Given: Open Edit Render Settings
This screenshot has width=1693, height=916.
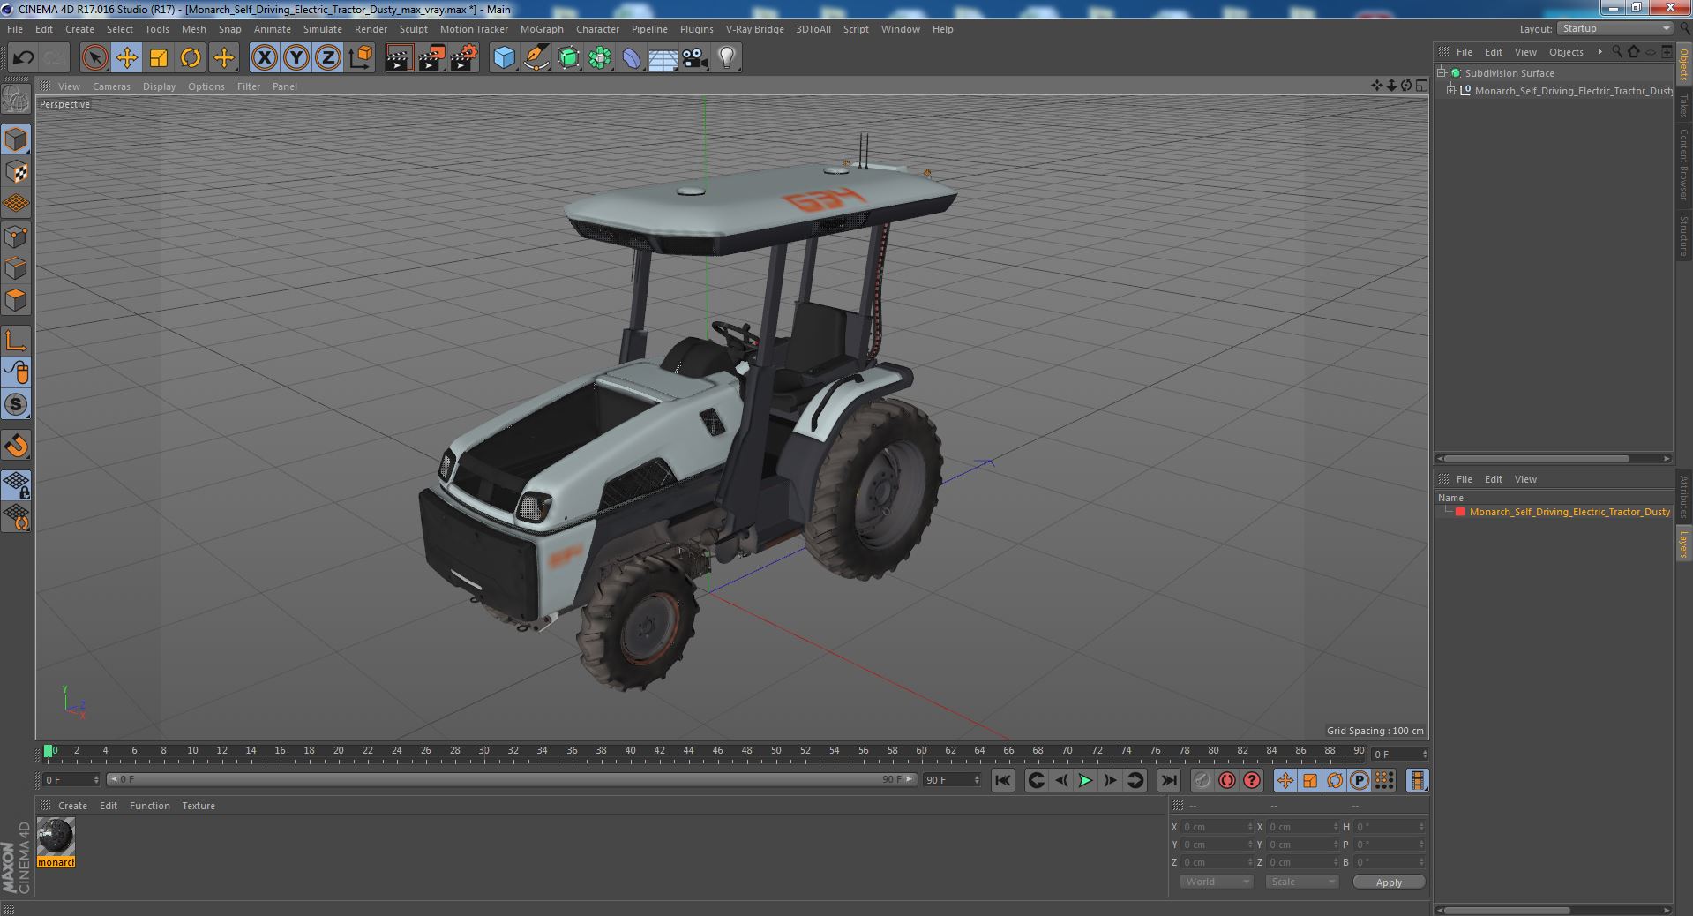Looking at the screenshot, I should pos(464,58).
